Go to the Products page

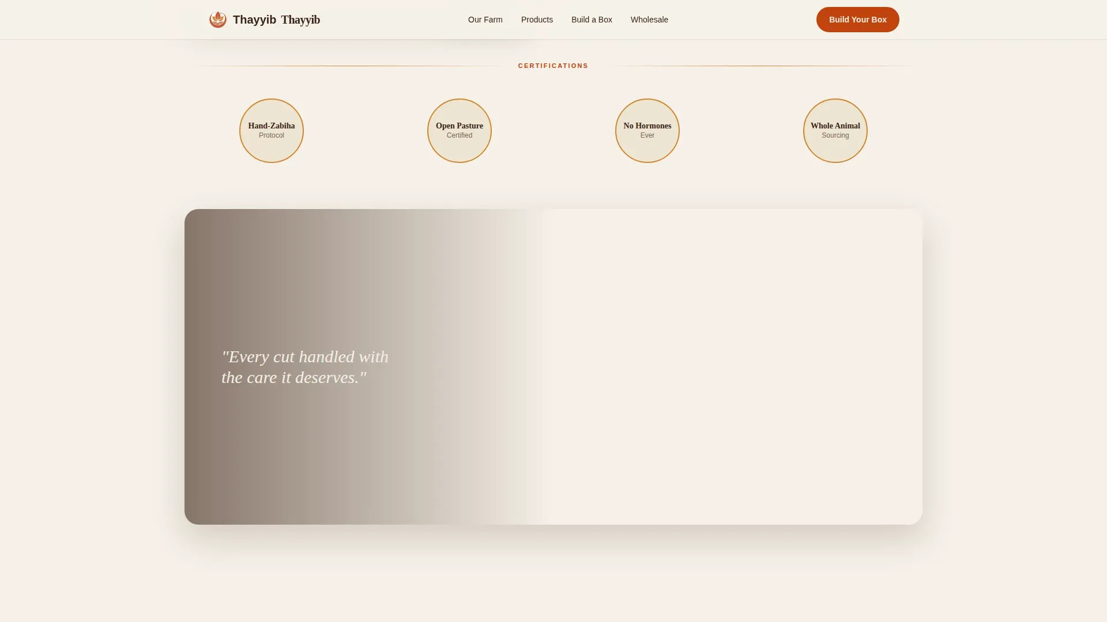coord(537,20)
